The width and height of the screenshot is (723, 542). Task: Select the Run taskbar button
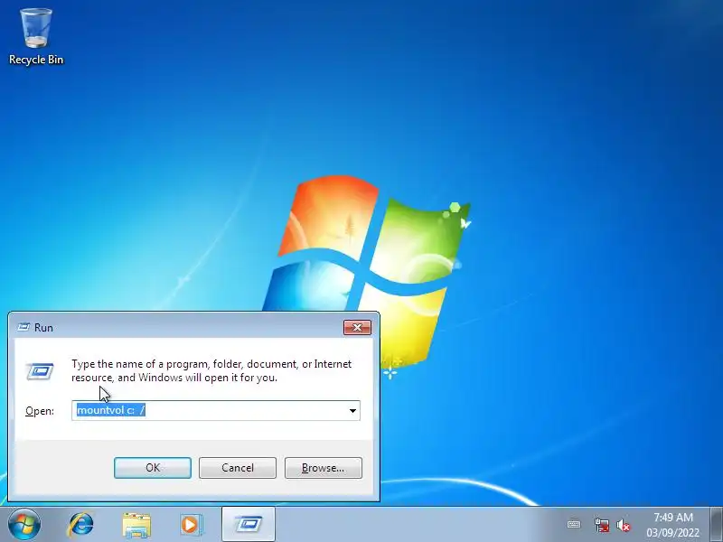tap(249, 524)
